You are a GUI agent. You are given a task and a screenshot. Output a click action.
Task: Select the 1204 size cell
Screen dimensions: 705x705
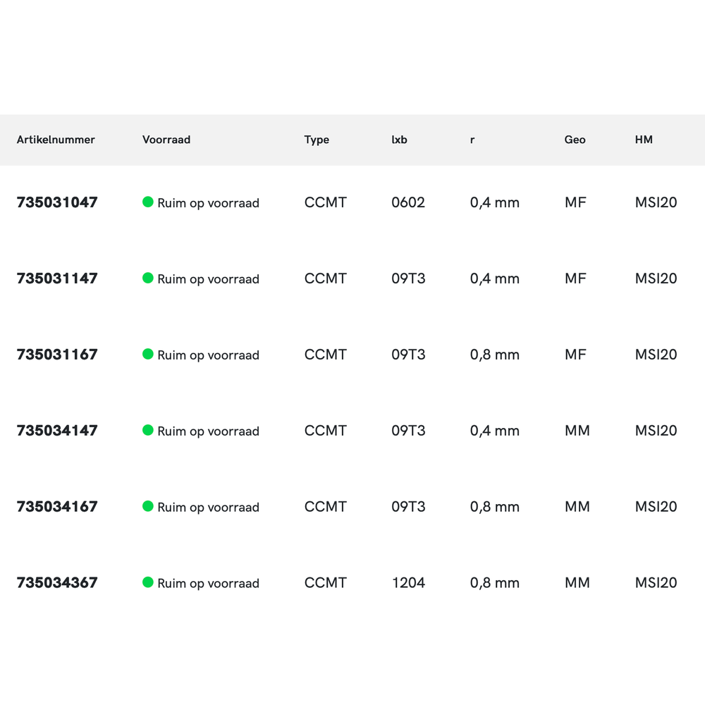[x=408, y=583]
